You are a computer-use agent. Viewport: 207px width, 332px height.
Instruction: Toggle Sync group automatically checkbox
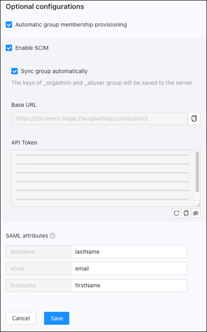coord(14,71)
